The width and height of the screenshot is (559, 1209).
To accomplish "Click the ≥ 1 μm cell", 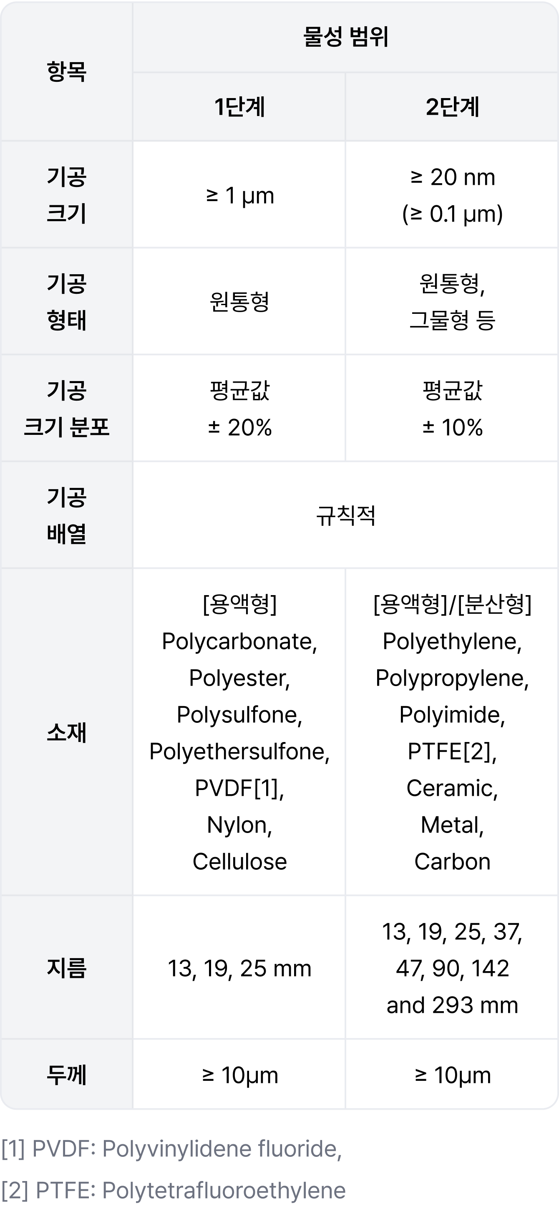I will [x=239, y=195].
